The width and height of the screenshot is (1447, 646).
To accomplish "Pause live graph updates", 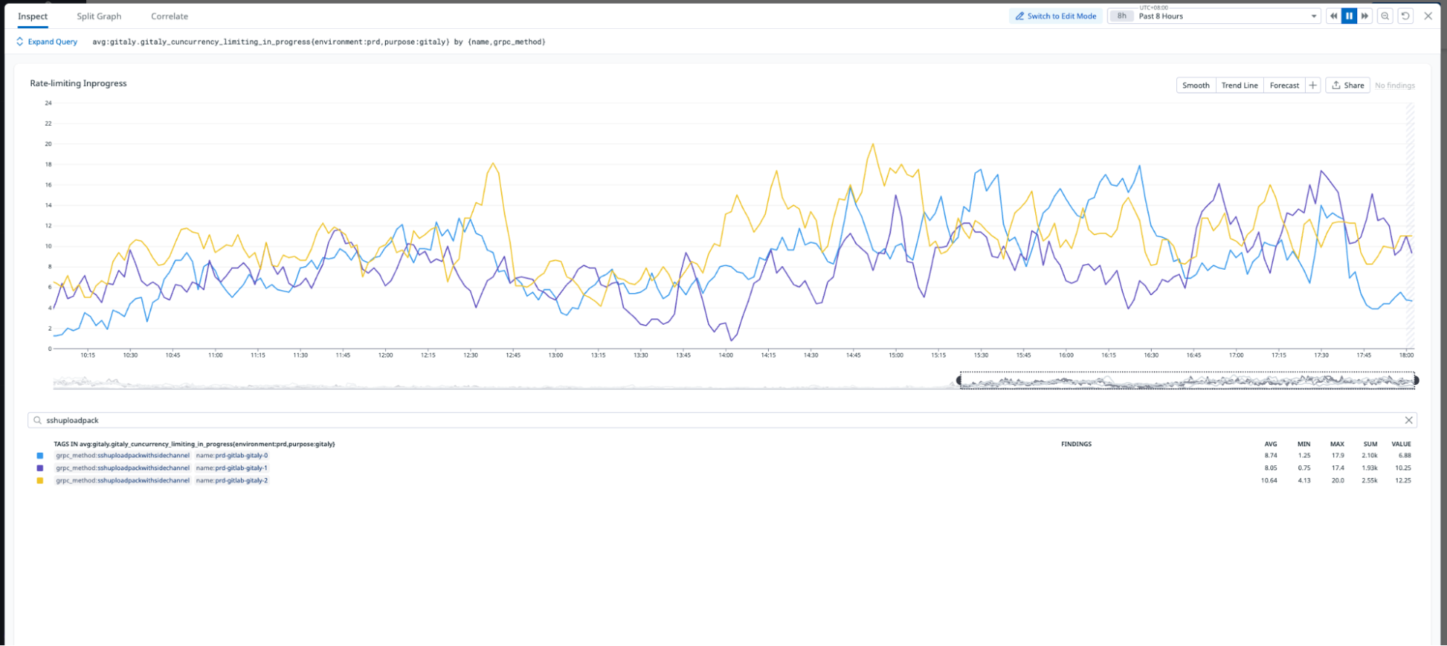I will (x=1349, y=16).
